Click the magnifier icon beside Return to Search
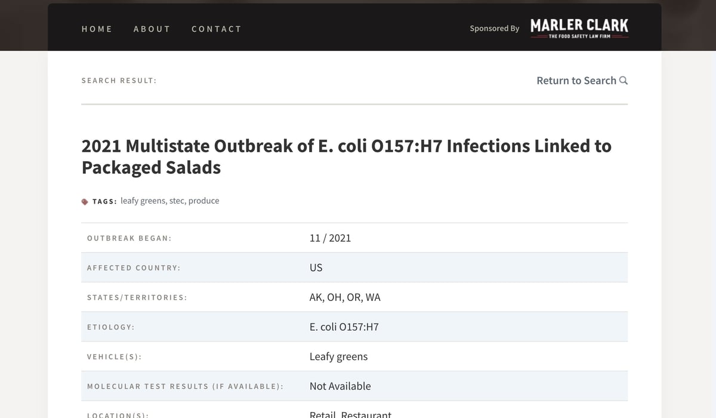This screenshot has width=716, height=418. tap(624, 80)
